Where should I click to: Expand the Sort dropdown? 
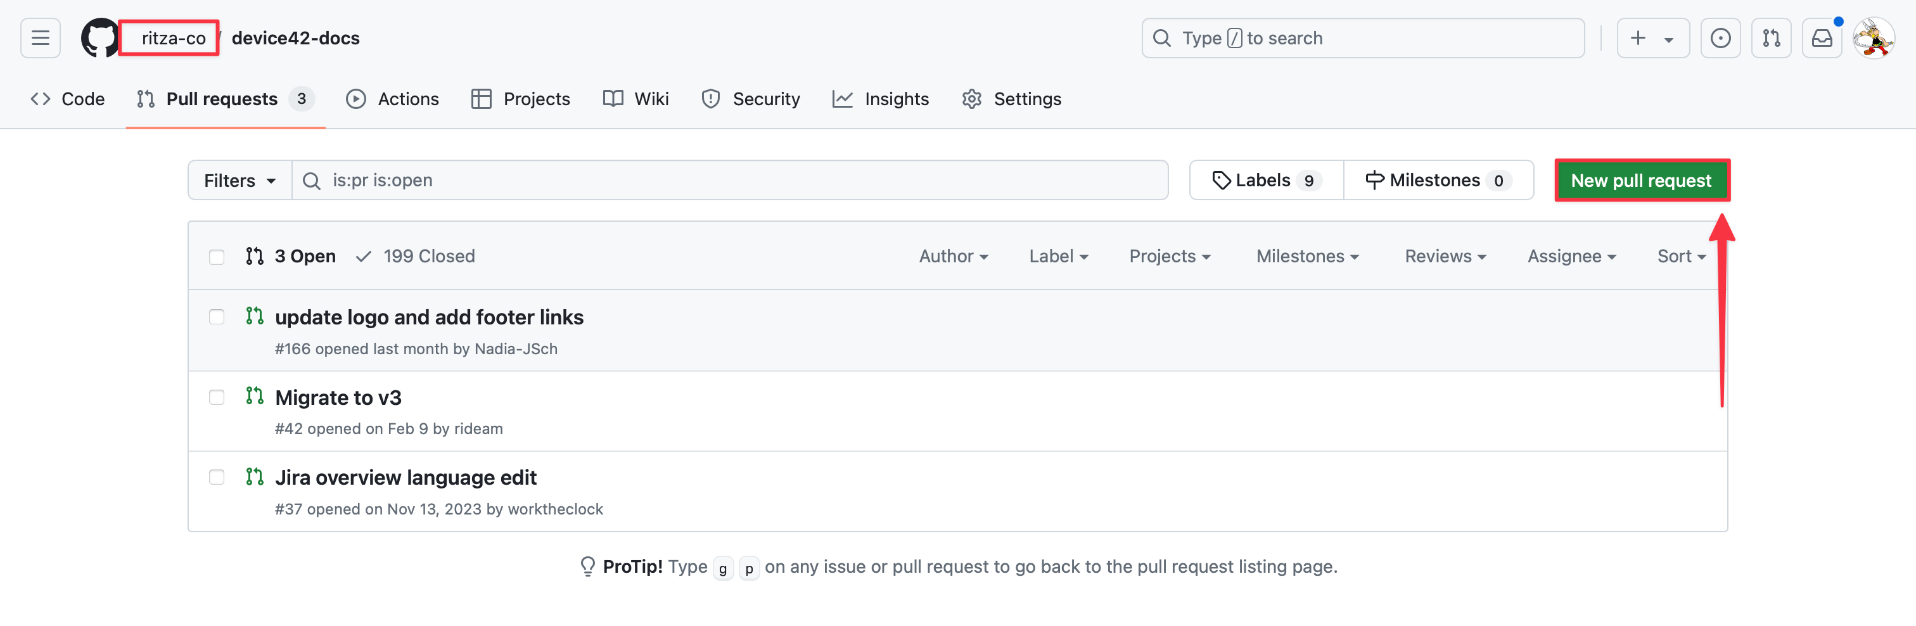1680,257
